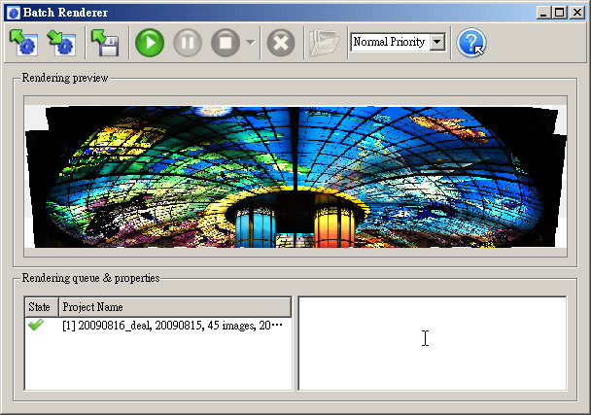Open the stop button dropdown arrow
The image size is (591, 415).
pyautogui.click(x=251, y=43)
